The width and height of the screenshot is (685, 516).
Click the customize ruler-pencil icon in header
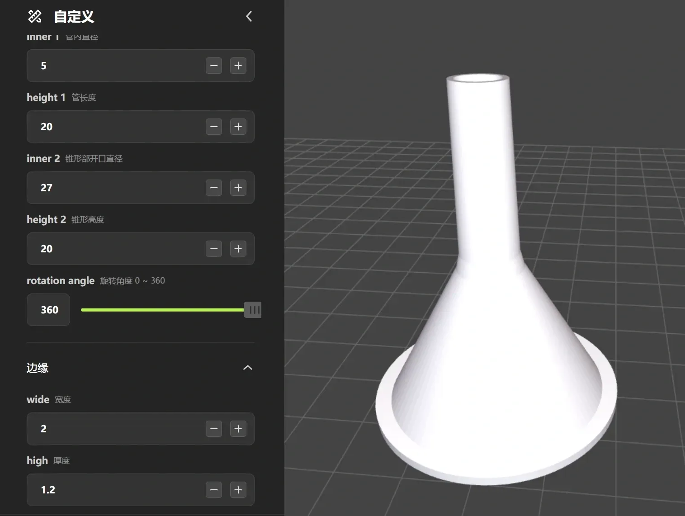(x=35, y=17)
